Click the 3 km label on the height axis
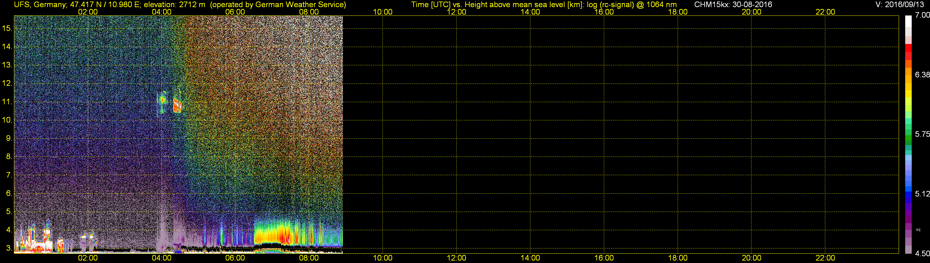The width and height of the screenshot is (930, 263). click(x=9, y=248)
